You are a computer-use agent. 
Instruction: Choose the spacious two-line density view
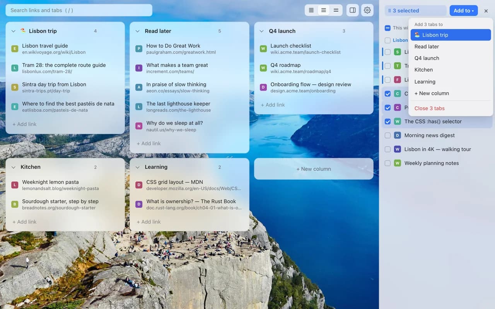(x=336, y=10)
